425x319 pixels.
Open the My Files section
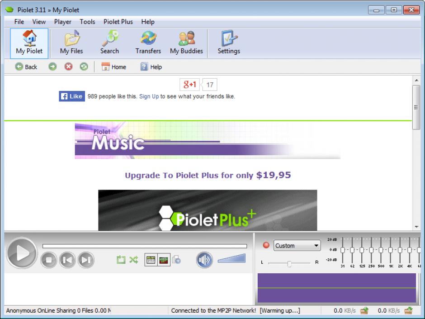point(71,43)
